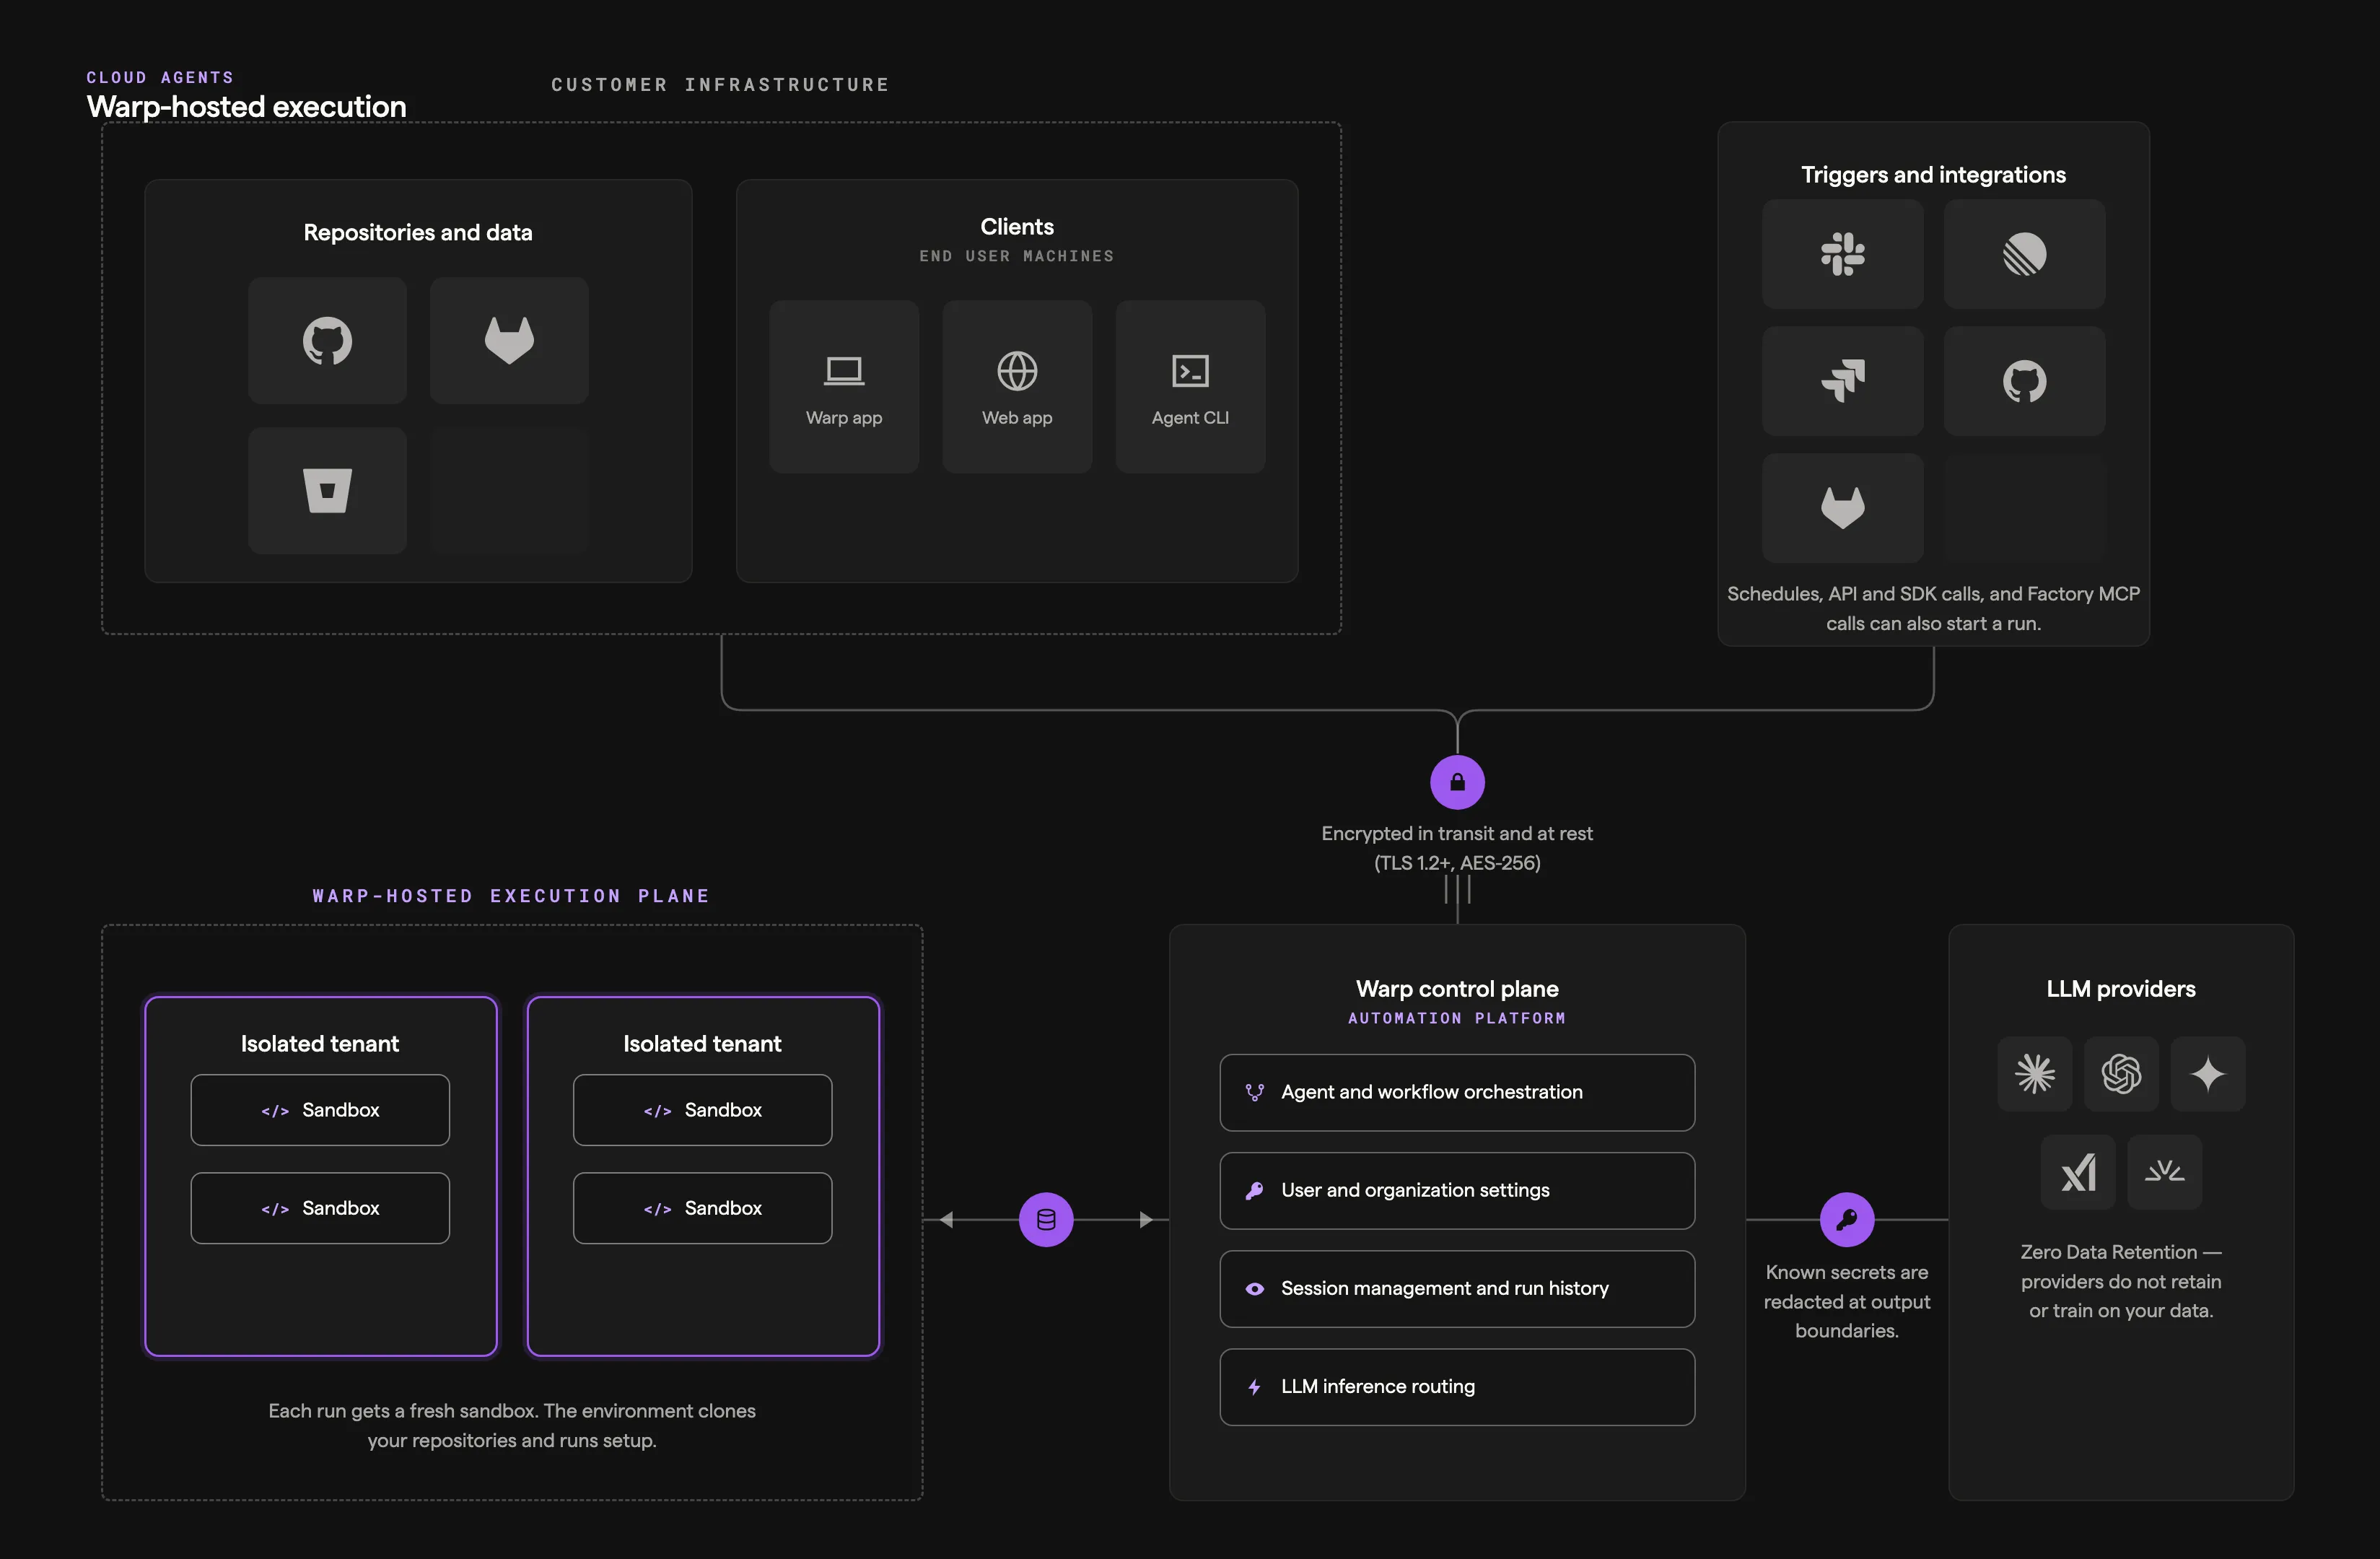Click the Zero Data Retention note
This screenshot has height=1559, width=2380.
point(2121,1281)
